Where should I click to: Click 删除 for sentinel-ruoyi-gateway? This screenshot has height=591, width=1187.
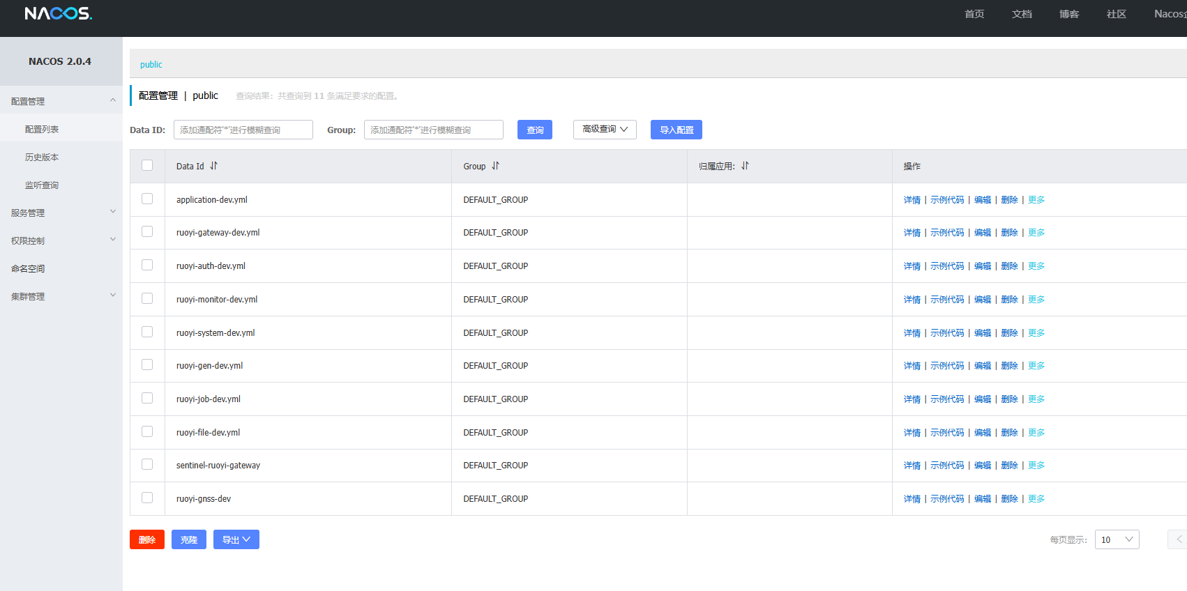pyautogui.click(x=1009, y=466)
